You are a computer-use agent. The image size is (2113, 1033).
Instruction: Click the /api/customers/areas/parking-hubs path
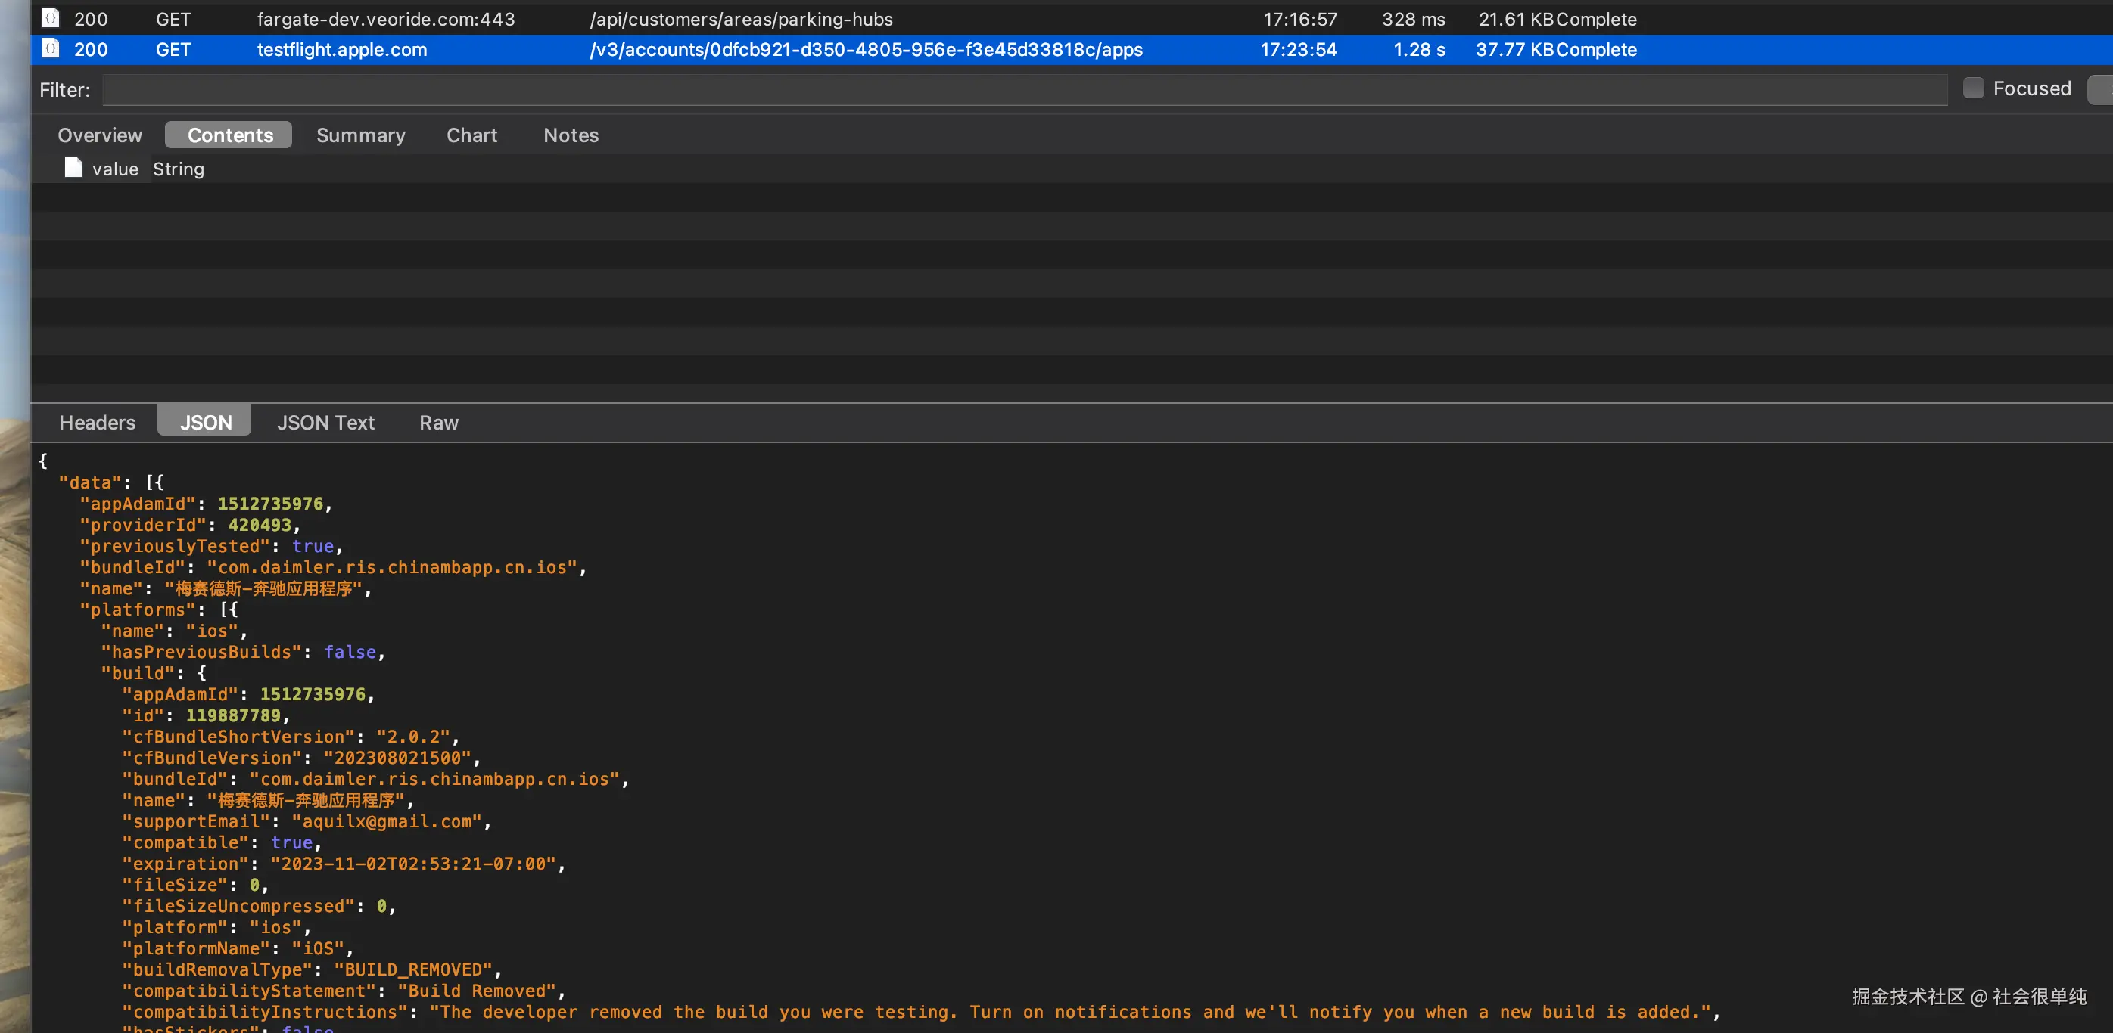tap(741, 19)
